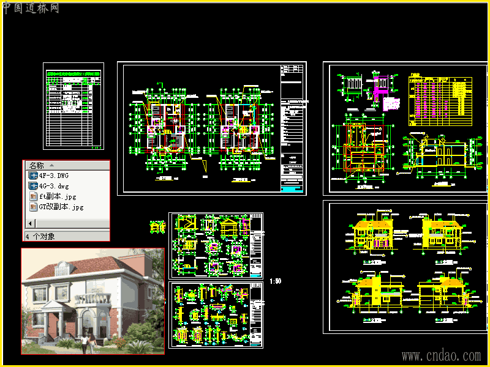Viewport: 490px width, 367px height.
Task: Click the sort arrow in 名称 header
Action: 51,165
